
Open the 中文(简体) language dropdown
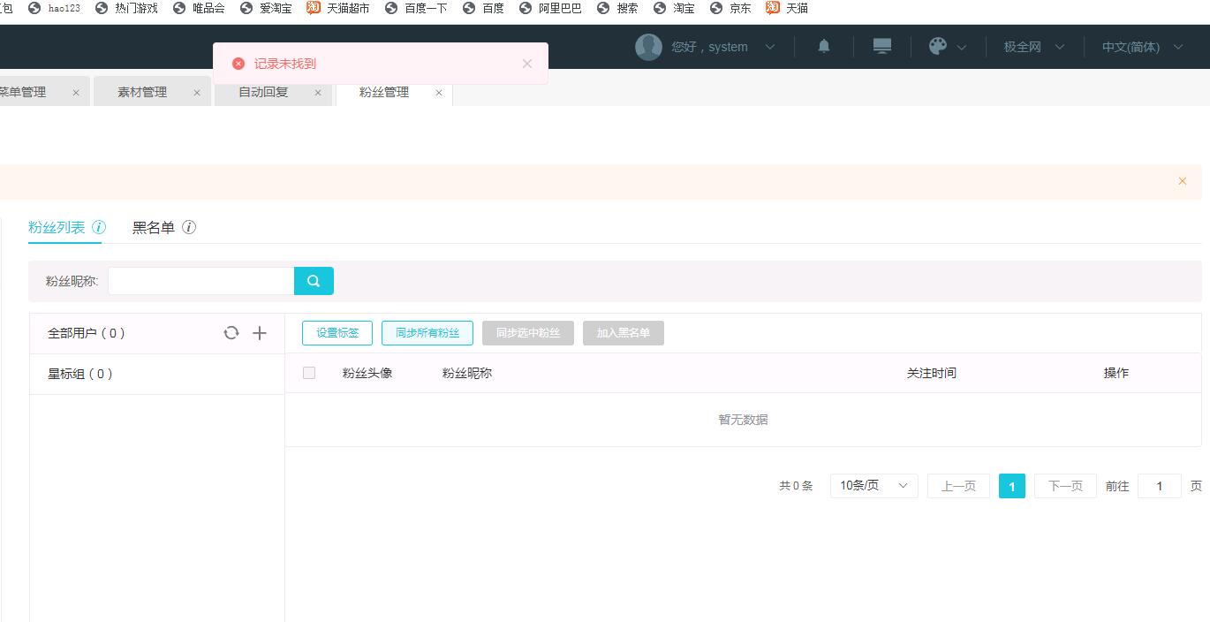(x=1141, y=47)
